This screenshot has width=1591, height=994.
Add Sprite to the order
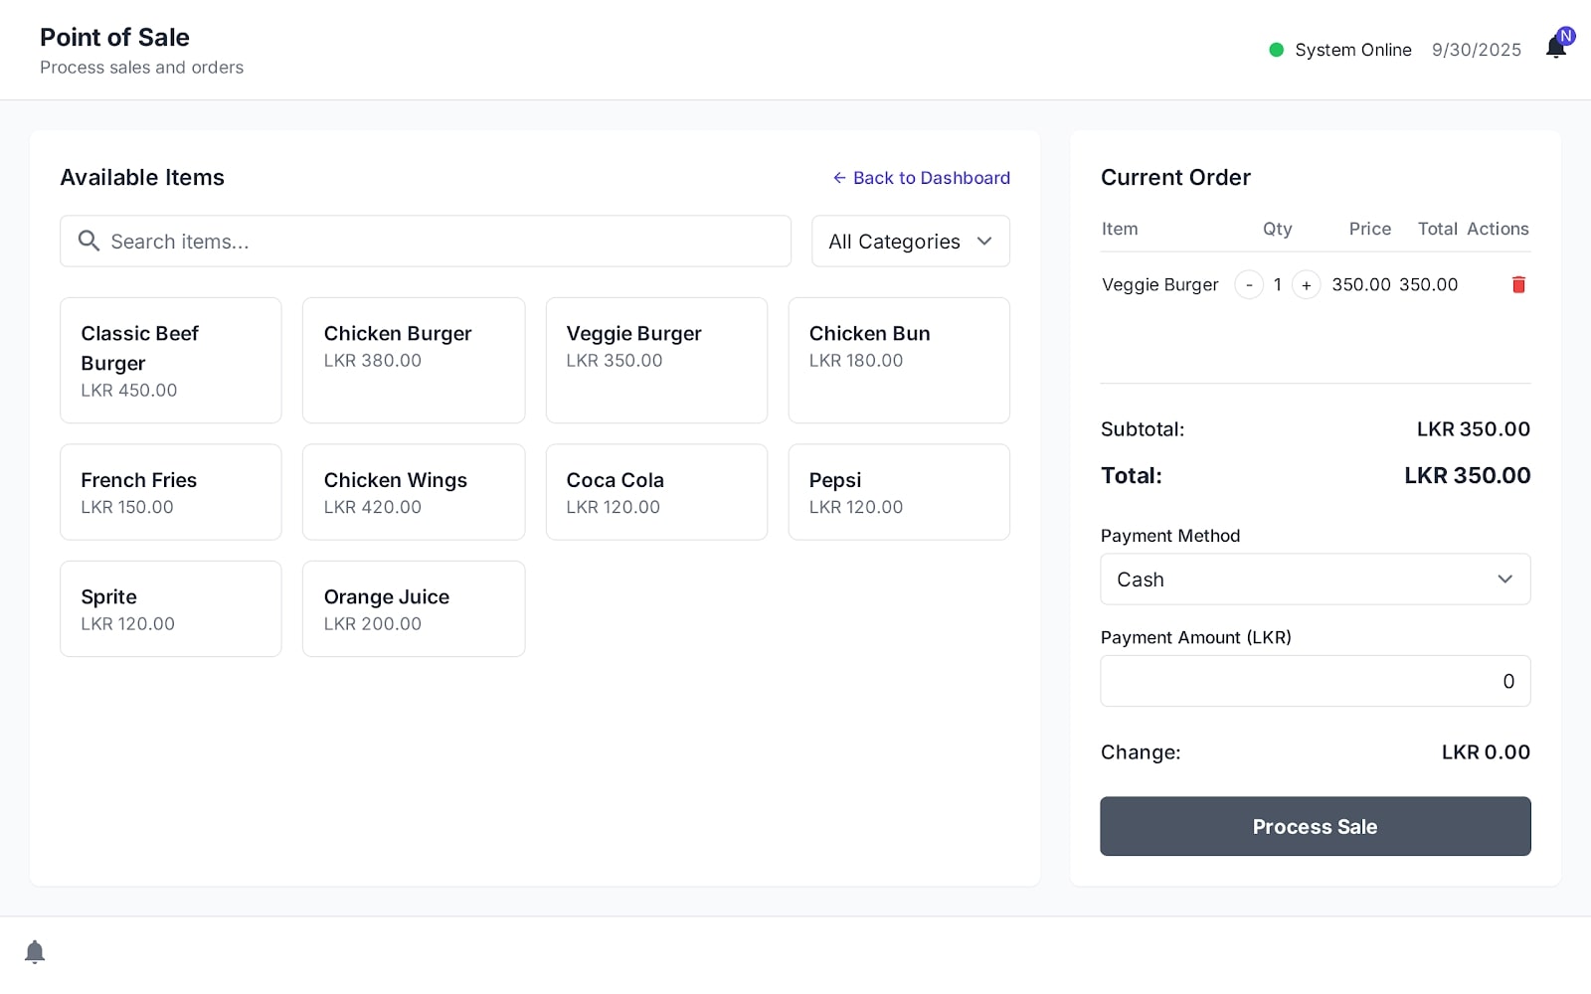(x=171, y=608)
